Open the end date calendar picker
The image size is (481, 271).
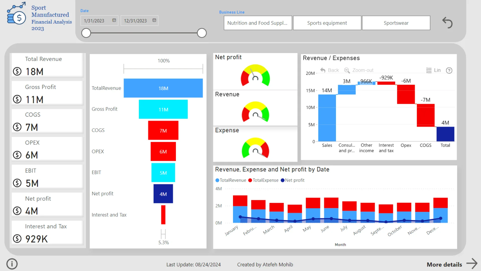click(154, 20)
